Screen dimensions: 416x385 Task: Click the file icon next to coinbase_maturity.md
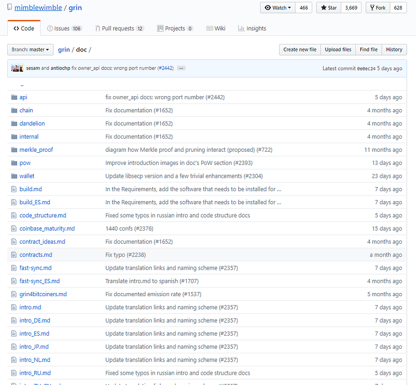pos(14,228)
